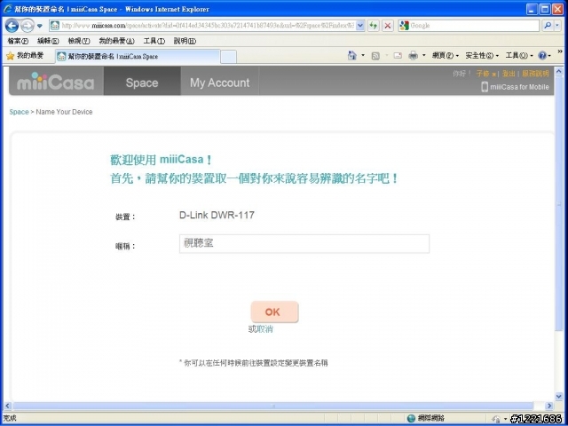568x426 pixels.
Task: Click the RSS feeds icon
Action: tap(375, 56)
